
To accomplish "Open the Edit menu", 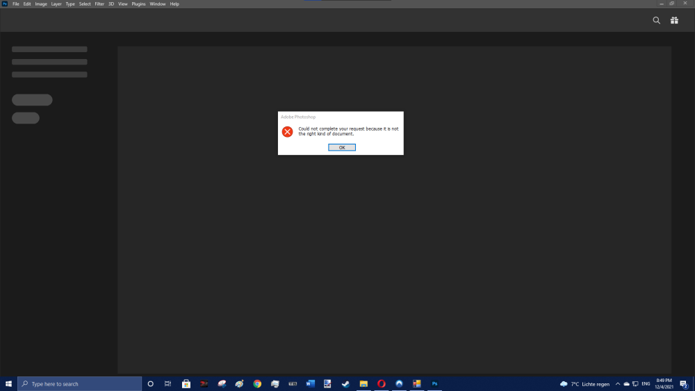I will pos(27,4).
